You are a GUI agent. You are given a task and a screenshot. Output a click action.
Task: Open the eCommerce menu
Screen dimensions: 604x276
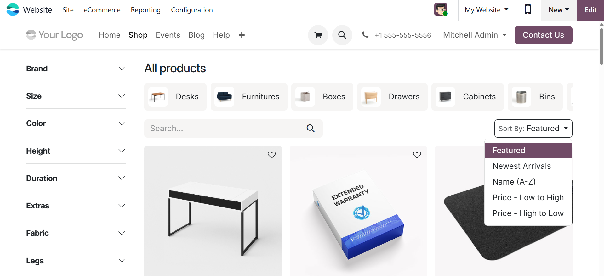click(102, 10)
